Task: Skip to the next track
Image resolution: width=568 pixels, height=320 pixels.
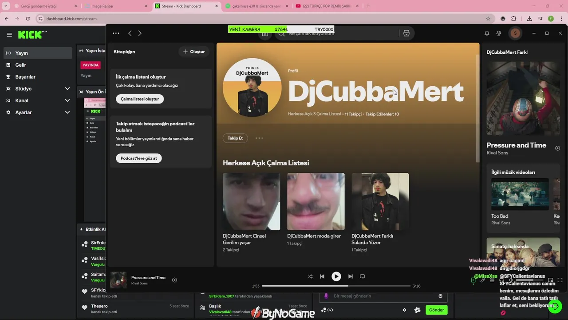Action: 350,276
